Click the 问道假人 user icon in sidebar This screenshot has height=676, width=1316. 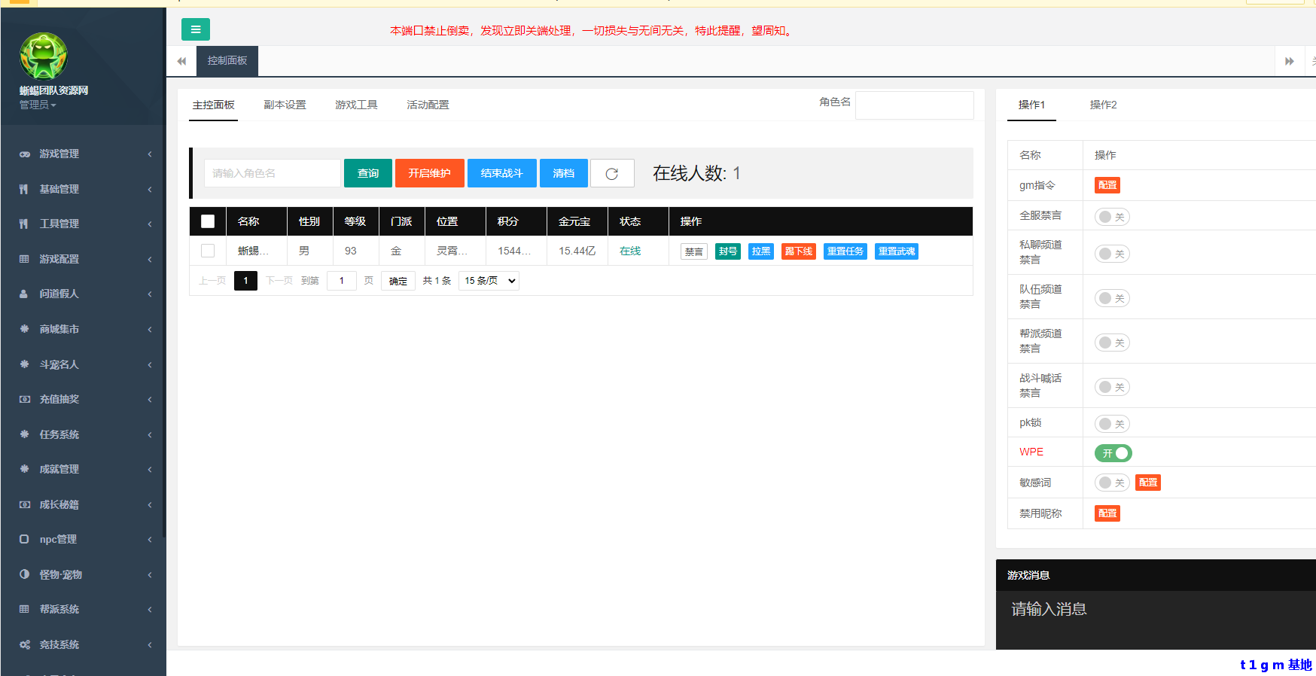click(24, 294)
